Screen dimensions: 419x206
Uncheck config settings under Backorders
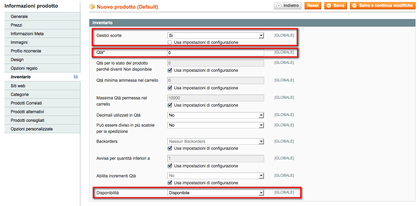[x=170, y=148]
